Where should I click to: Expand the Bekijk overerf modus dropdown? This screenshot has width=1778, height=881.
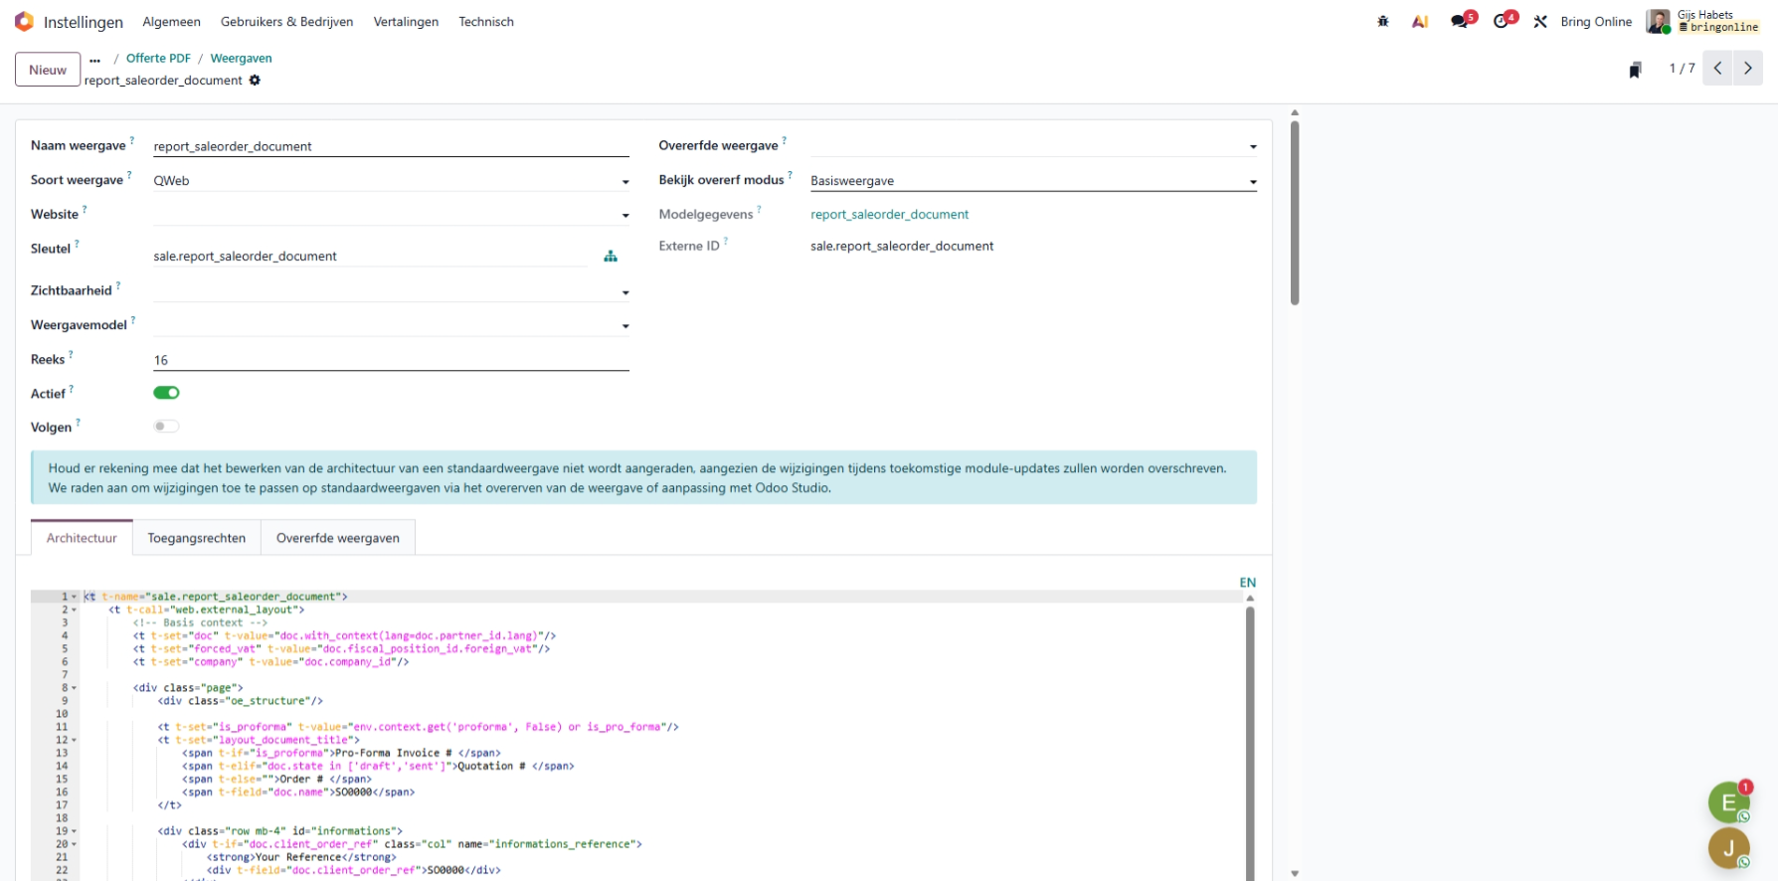coord(1032,181)
